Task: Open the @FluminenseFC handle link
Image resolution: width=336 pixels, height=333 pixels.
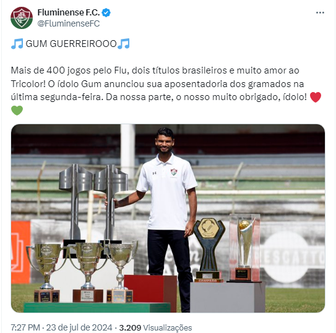Action: (x=68, y=23)
